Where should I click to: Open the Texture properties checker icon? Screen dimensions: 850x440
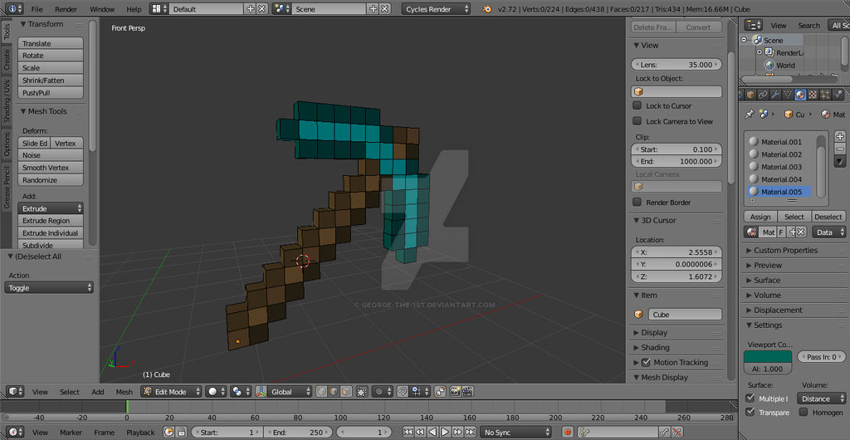click(x=813, y=95)
